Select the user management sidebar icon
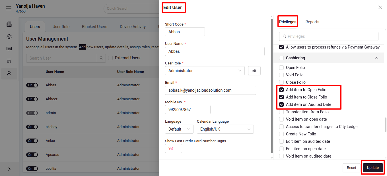The image size is (387, 176). (9, 74)
